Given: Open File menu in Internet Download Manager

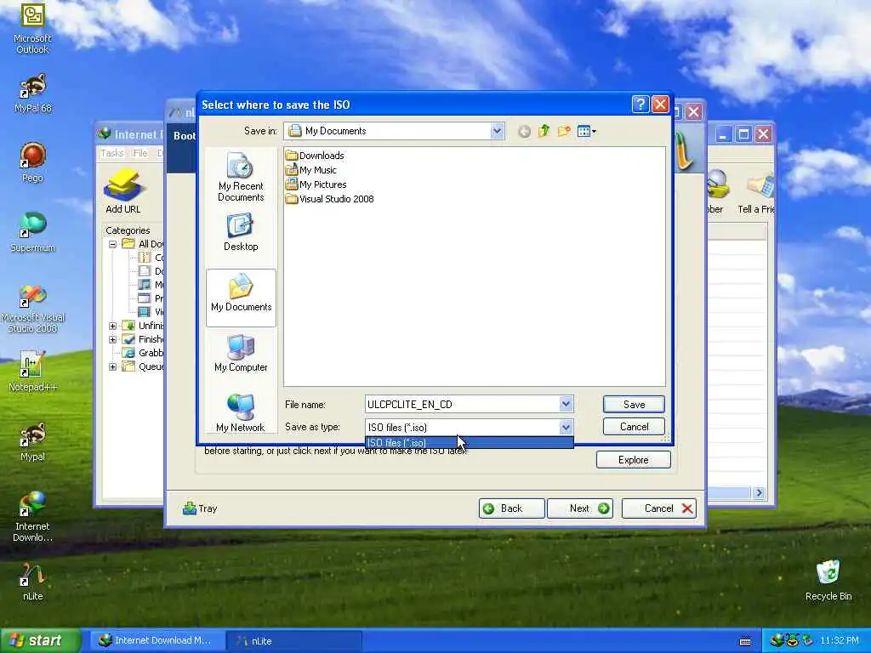Looking at the screenshot, I should (140, 153).
